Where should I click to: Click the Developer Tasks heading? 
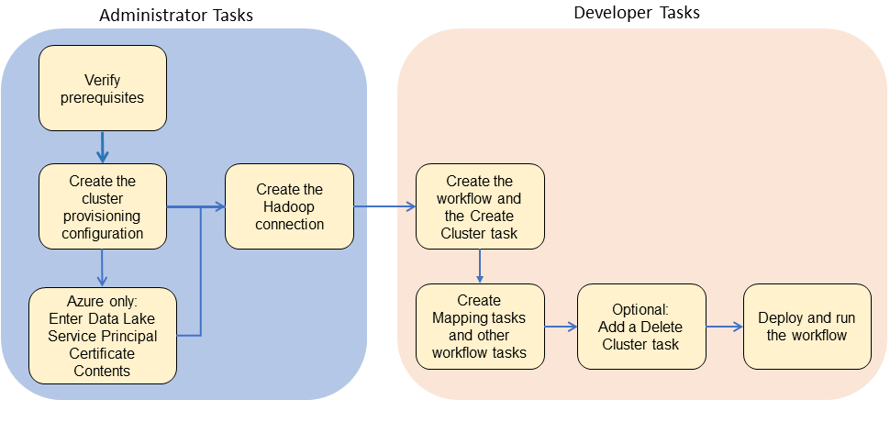click(x=636, y=13)
